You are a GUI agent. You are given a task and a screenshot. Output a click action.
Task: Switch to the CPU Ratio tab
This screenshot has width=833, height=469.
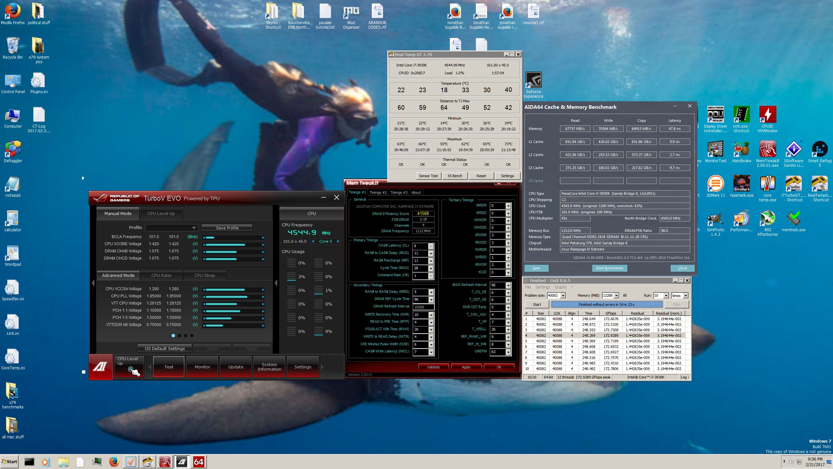[x=161, y=276]
